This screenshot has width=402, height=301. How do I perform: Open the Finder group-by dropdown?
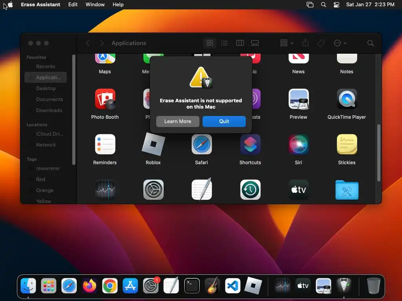point(287,43)
